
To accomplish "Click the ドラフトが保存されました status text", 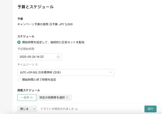I will click(57, 109).
